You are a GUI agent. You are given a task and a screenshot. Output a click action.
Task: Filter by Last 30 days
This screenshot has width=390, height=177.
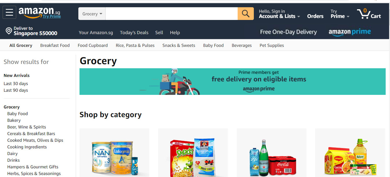(x=16, y=84)
